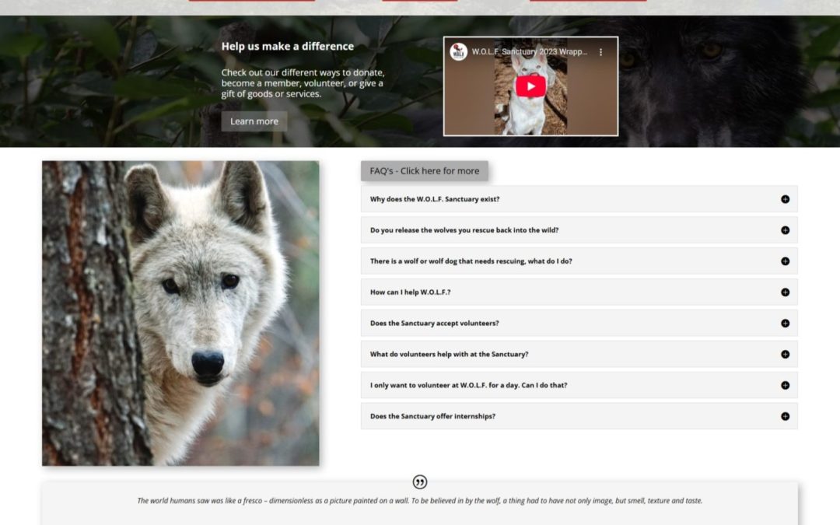The image size is (840, 525).
Task: Click the W.O.L.F. channel logo in video
Action: click(459, 52)
